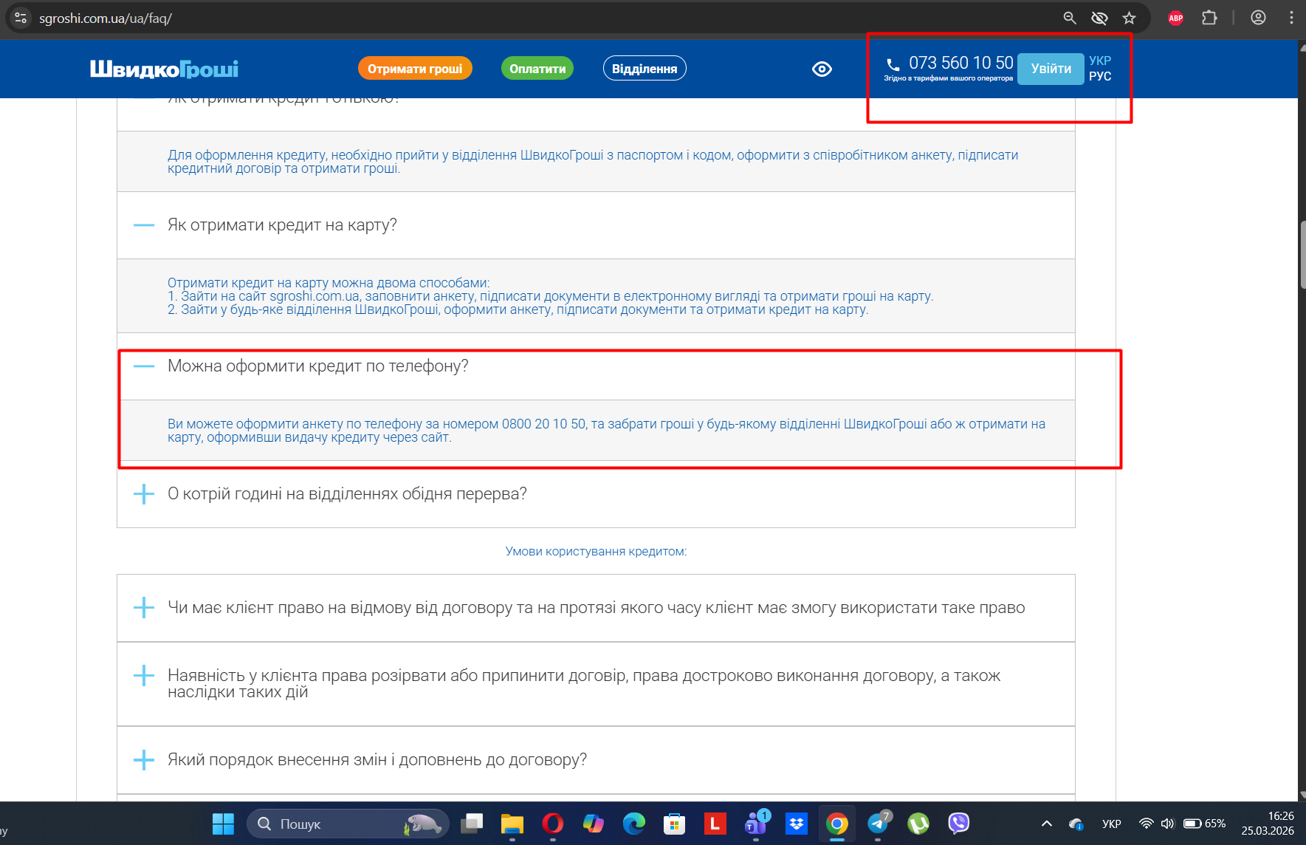Click the address bar URL sgroshi.com.ua

(x=106, y=18)
